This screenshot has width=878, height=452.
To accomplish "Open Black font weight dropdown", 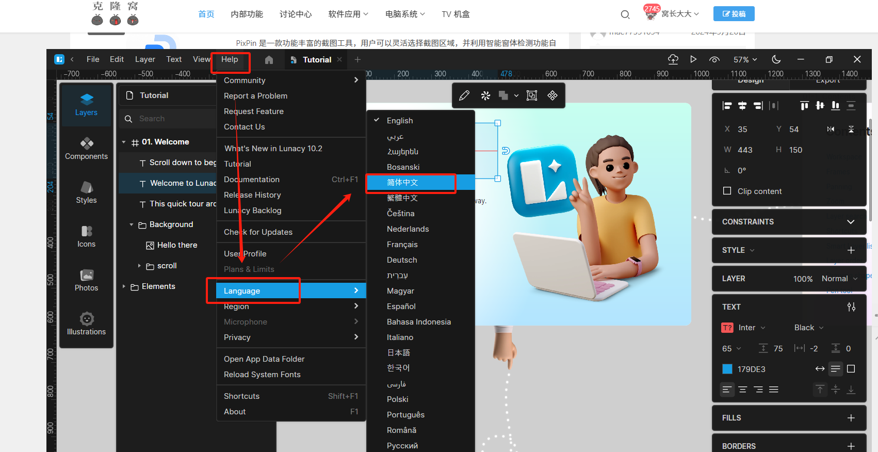I will 809,328.
